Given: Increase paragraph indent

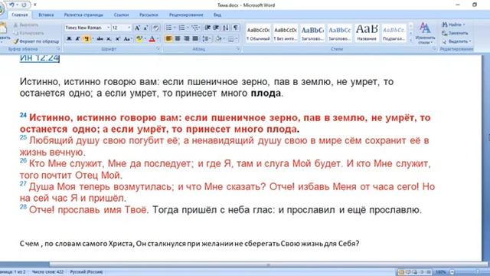Looking at the screenshot, I should pyautogui.click(x=216, y=28).
